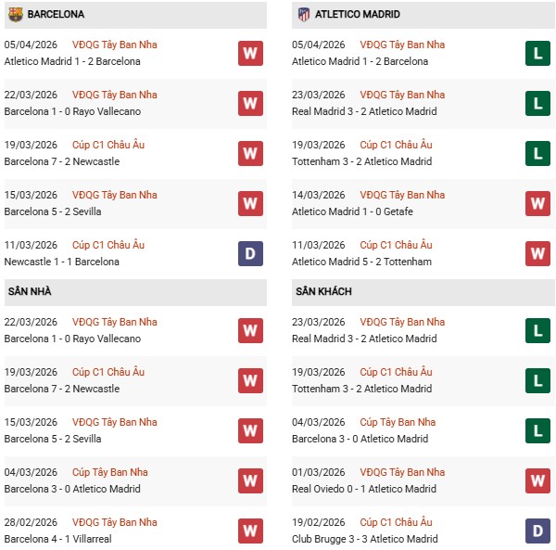Select the BARCELONA section header
The height and width of the screenshot is (550, 556).
click(56, 14)
